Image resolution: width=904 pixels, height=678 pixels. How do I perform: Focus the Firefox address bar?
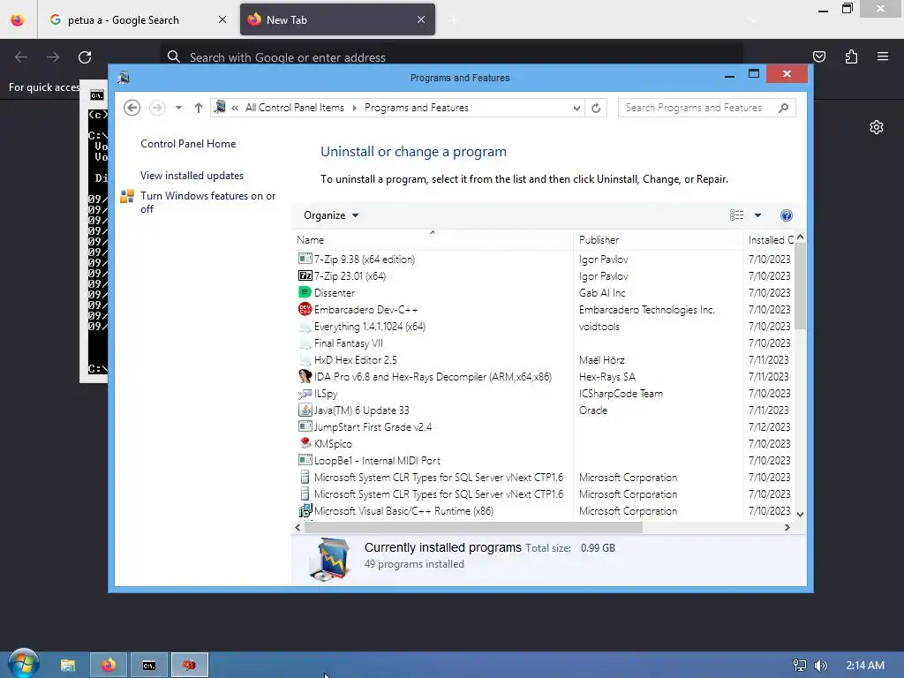click(x=451, y=57)
